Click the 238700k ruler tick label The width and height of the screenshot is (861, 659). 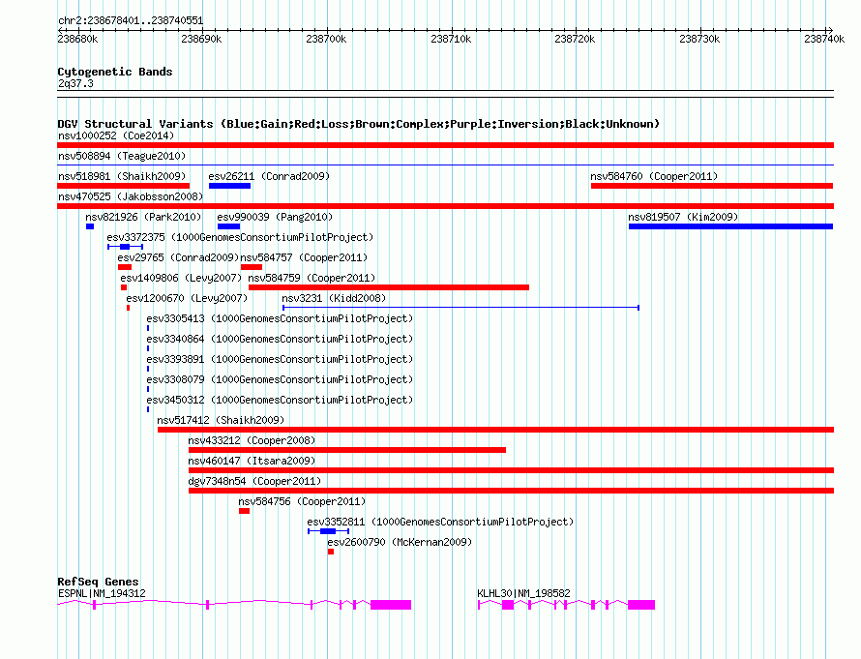click(x=326, y=39)
